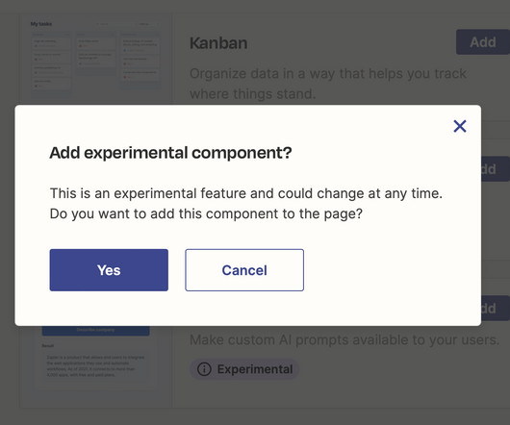The width and height of the screenshot is (510, 425).
Task: Add the Kanban component
Action: [483, 42]
